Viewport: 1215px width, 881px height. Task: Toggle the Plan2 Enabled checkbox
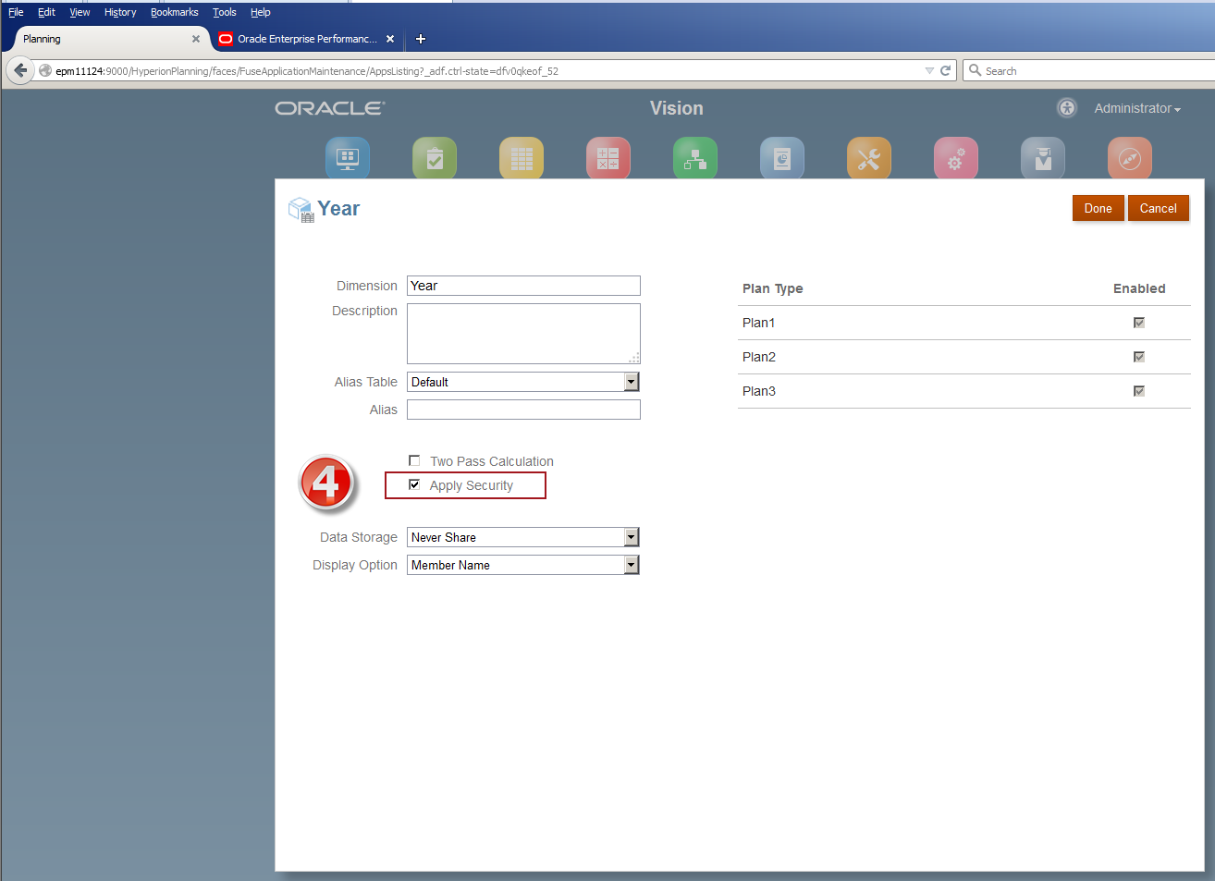[x=1139, y=357]
